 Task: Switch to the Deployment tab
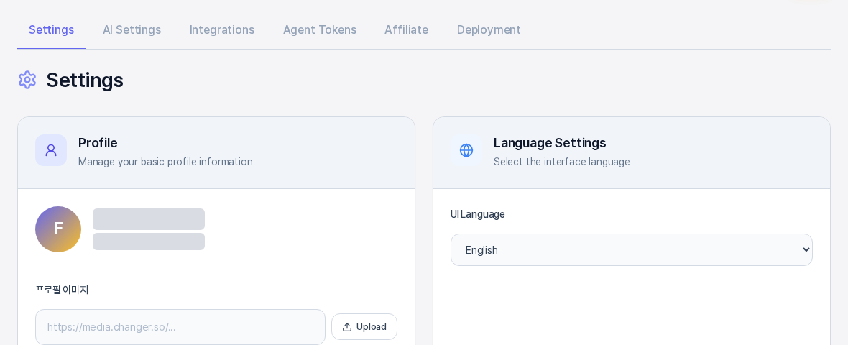489,29
